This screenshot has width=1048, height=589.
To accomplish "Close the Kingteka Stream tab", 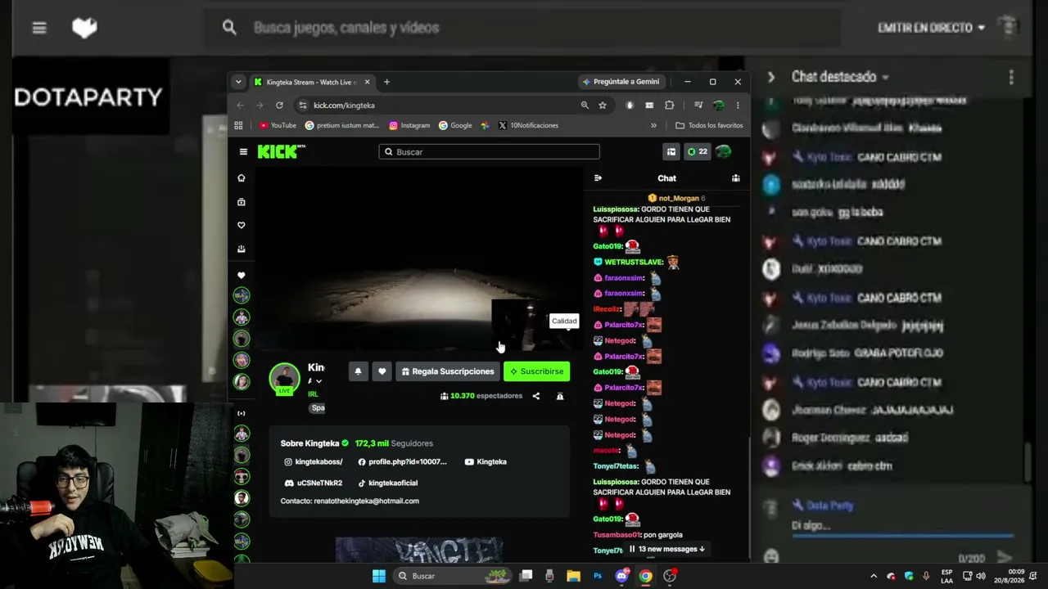I will tap(367, 82).
